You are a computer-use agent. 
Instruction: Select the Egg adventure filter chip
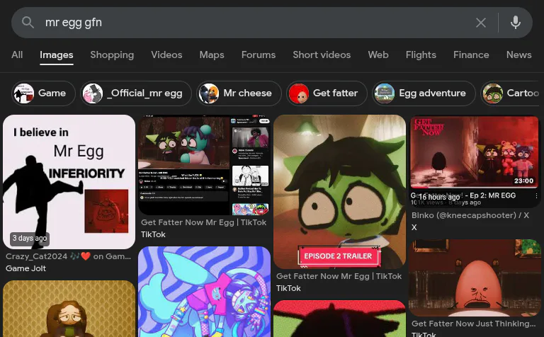pos(424,93)
